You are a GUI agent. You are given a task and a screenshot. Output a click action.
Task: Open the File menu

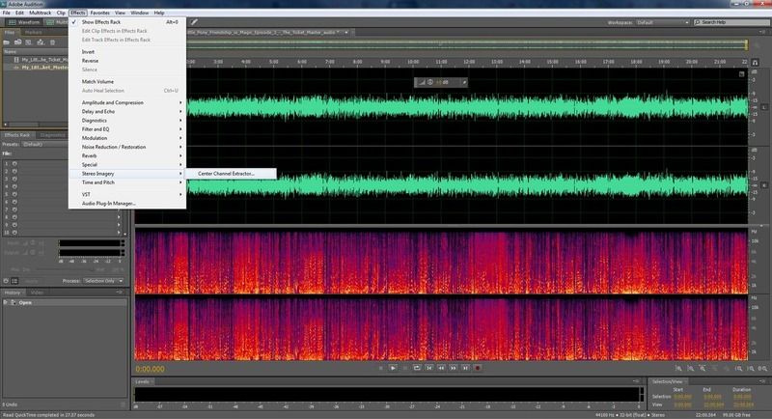(x=7, y=13)
